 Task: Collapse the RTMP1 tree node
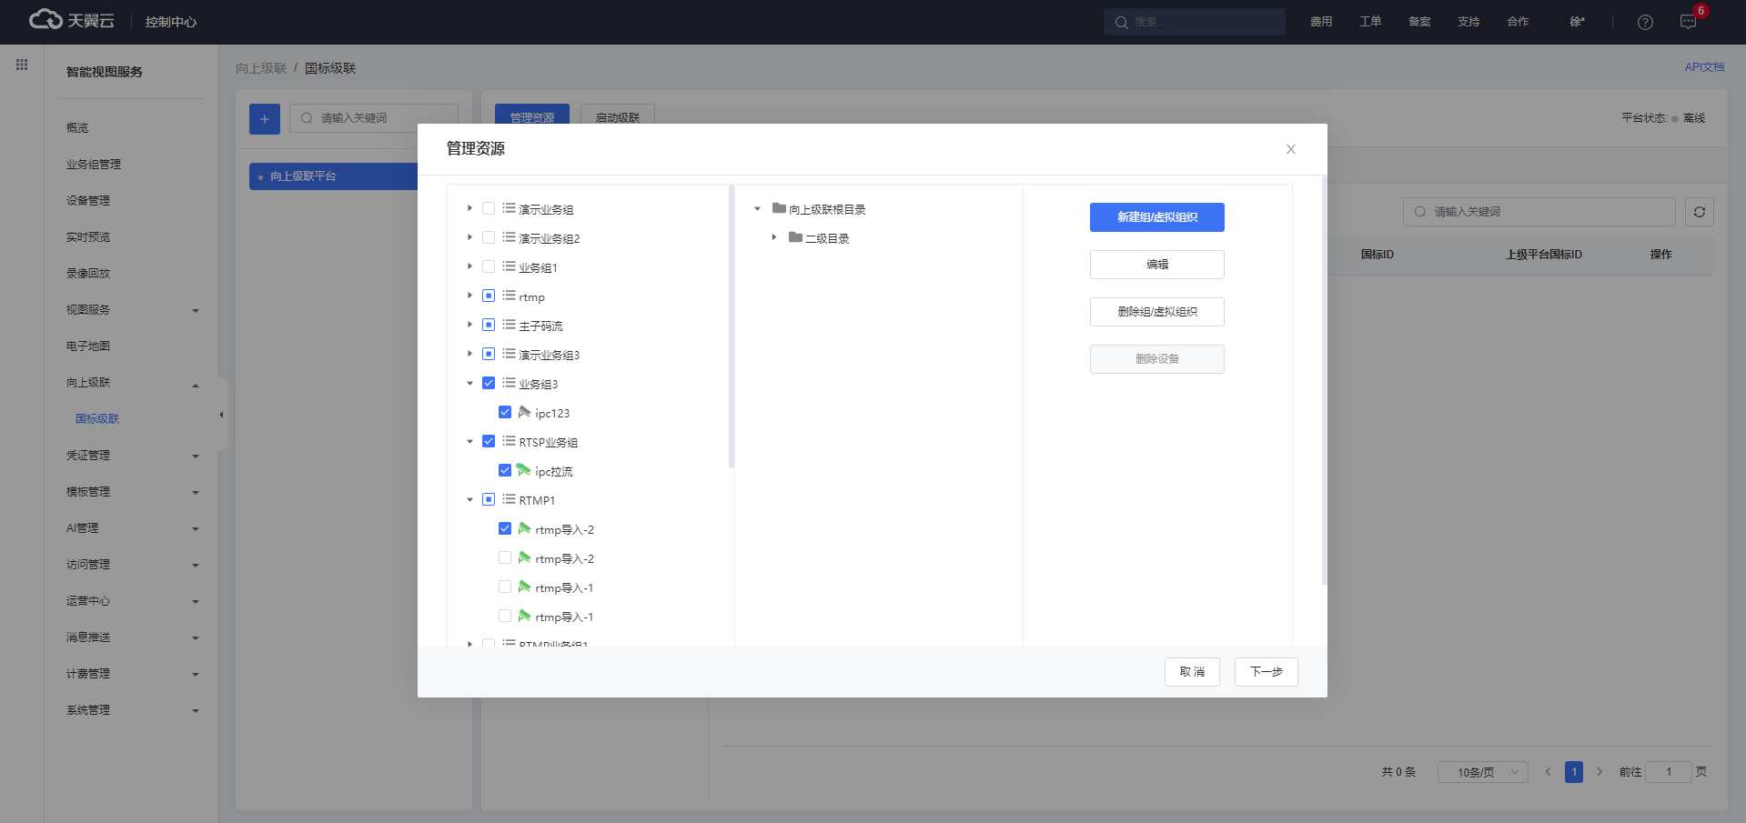[469, 499]
